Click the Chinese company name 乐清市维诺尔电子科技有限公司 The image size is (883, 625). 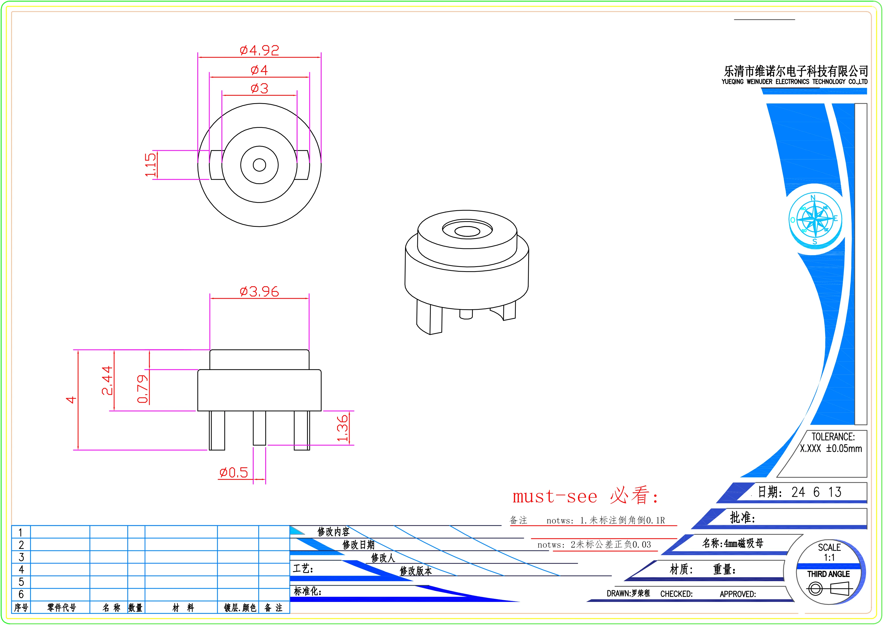796,71
